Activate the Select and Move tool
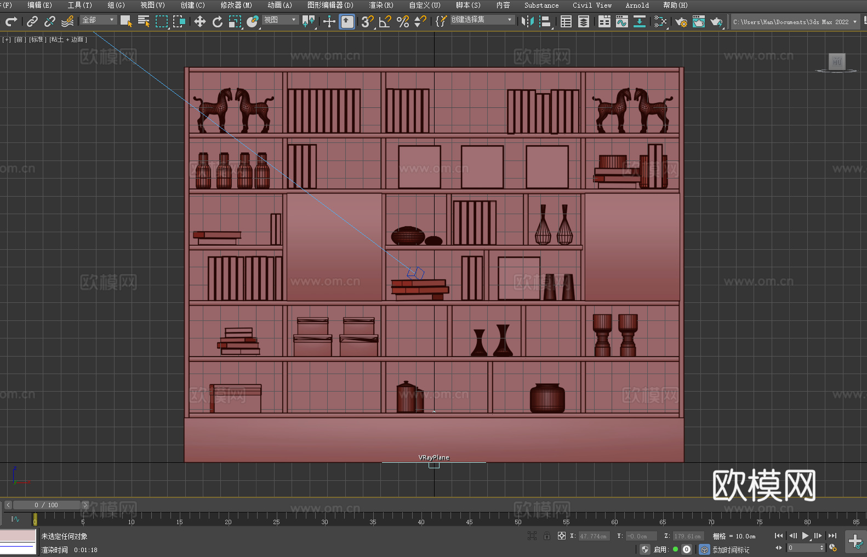 200,21
